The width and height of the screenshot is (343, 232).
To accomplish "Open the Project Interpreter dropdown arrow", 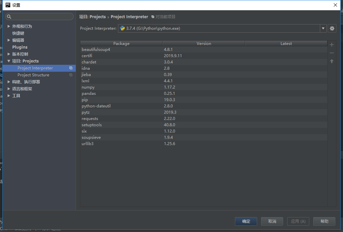I will 323,28.
